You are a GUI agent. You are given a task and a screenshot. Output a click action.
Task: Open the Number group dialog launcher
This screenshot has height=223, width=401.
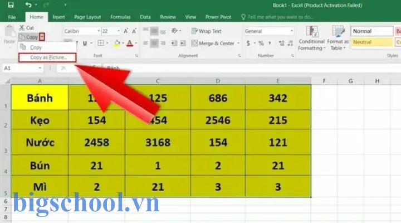pyautogui.click(x=292, y=56)
